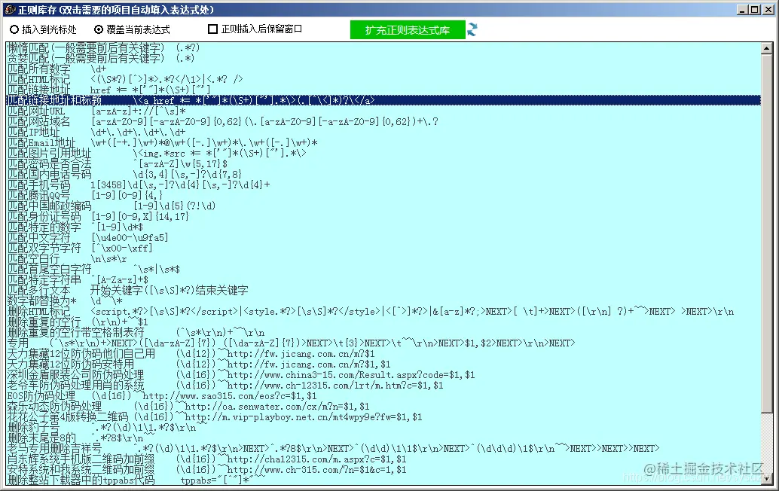This screenshot has height=491, width=779.
Task: Select the 老爷车防伪码处理用肖的系统 row
Action: pos(383,386)
